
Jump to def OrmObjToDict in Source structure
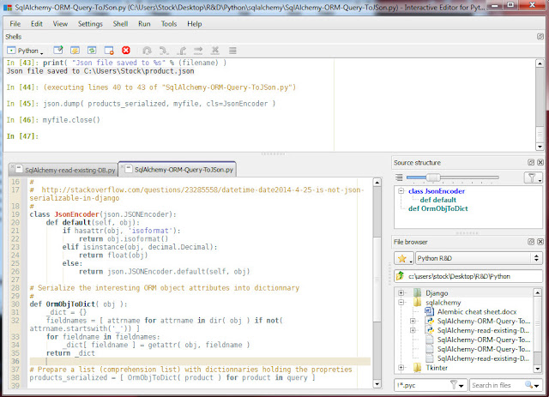click(x=438, y=208)
